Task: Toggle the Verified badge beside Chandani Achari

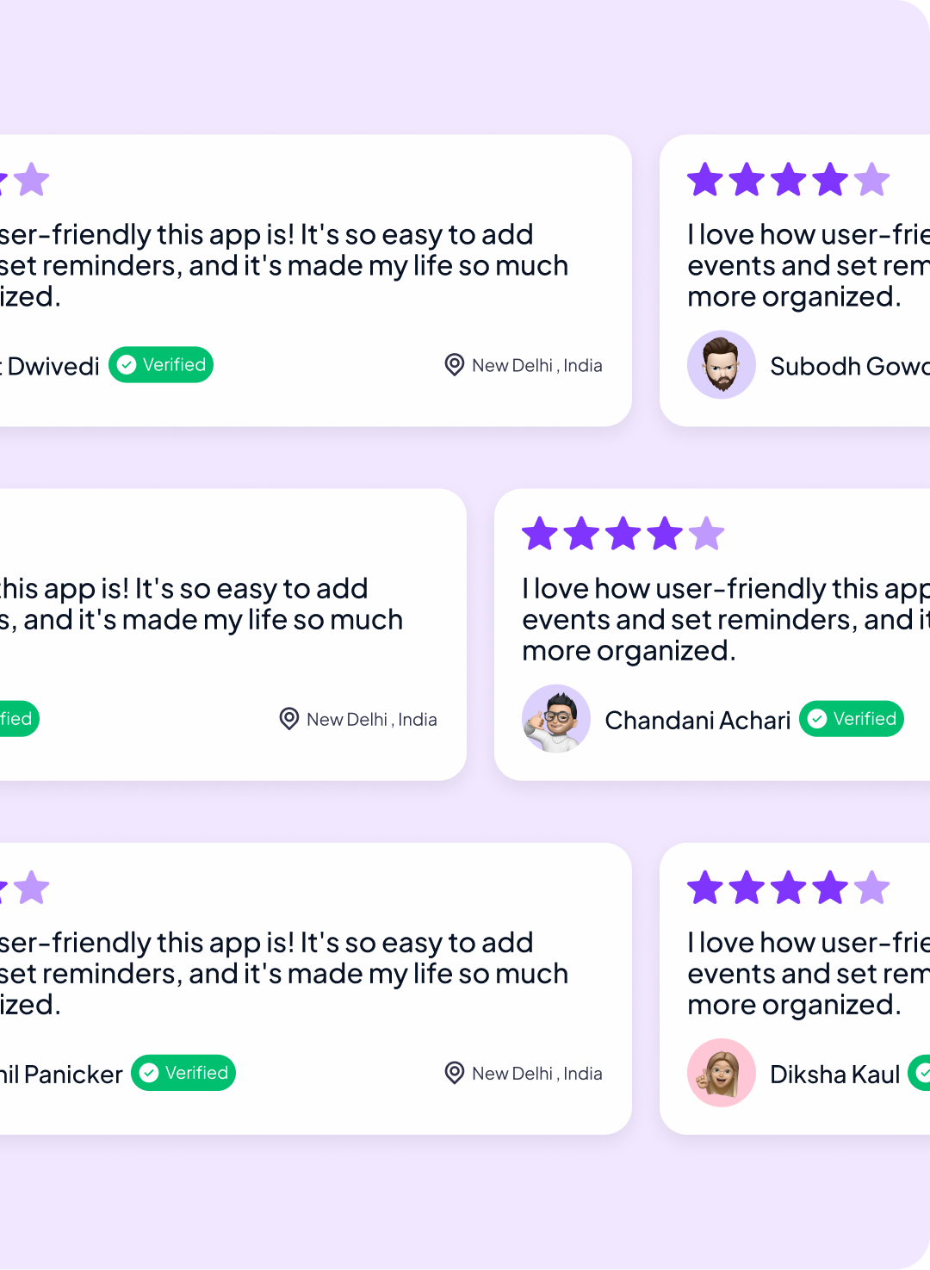Action: coord(851,719)
